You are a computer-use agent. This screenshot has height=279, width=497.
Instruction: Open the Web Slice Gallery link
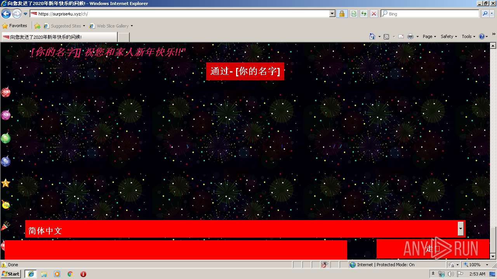pos(109,26)
